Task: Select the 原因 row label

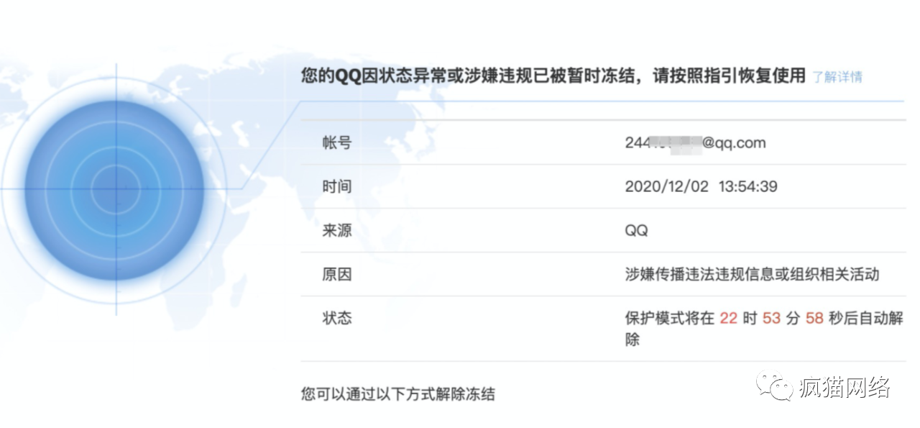Action: click(337, 274)
